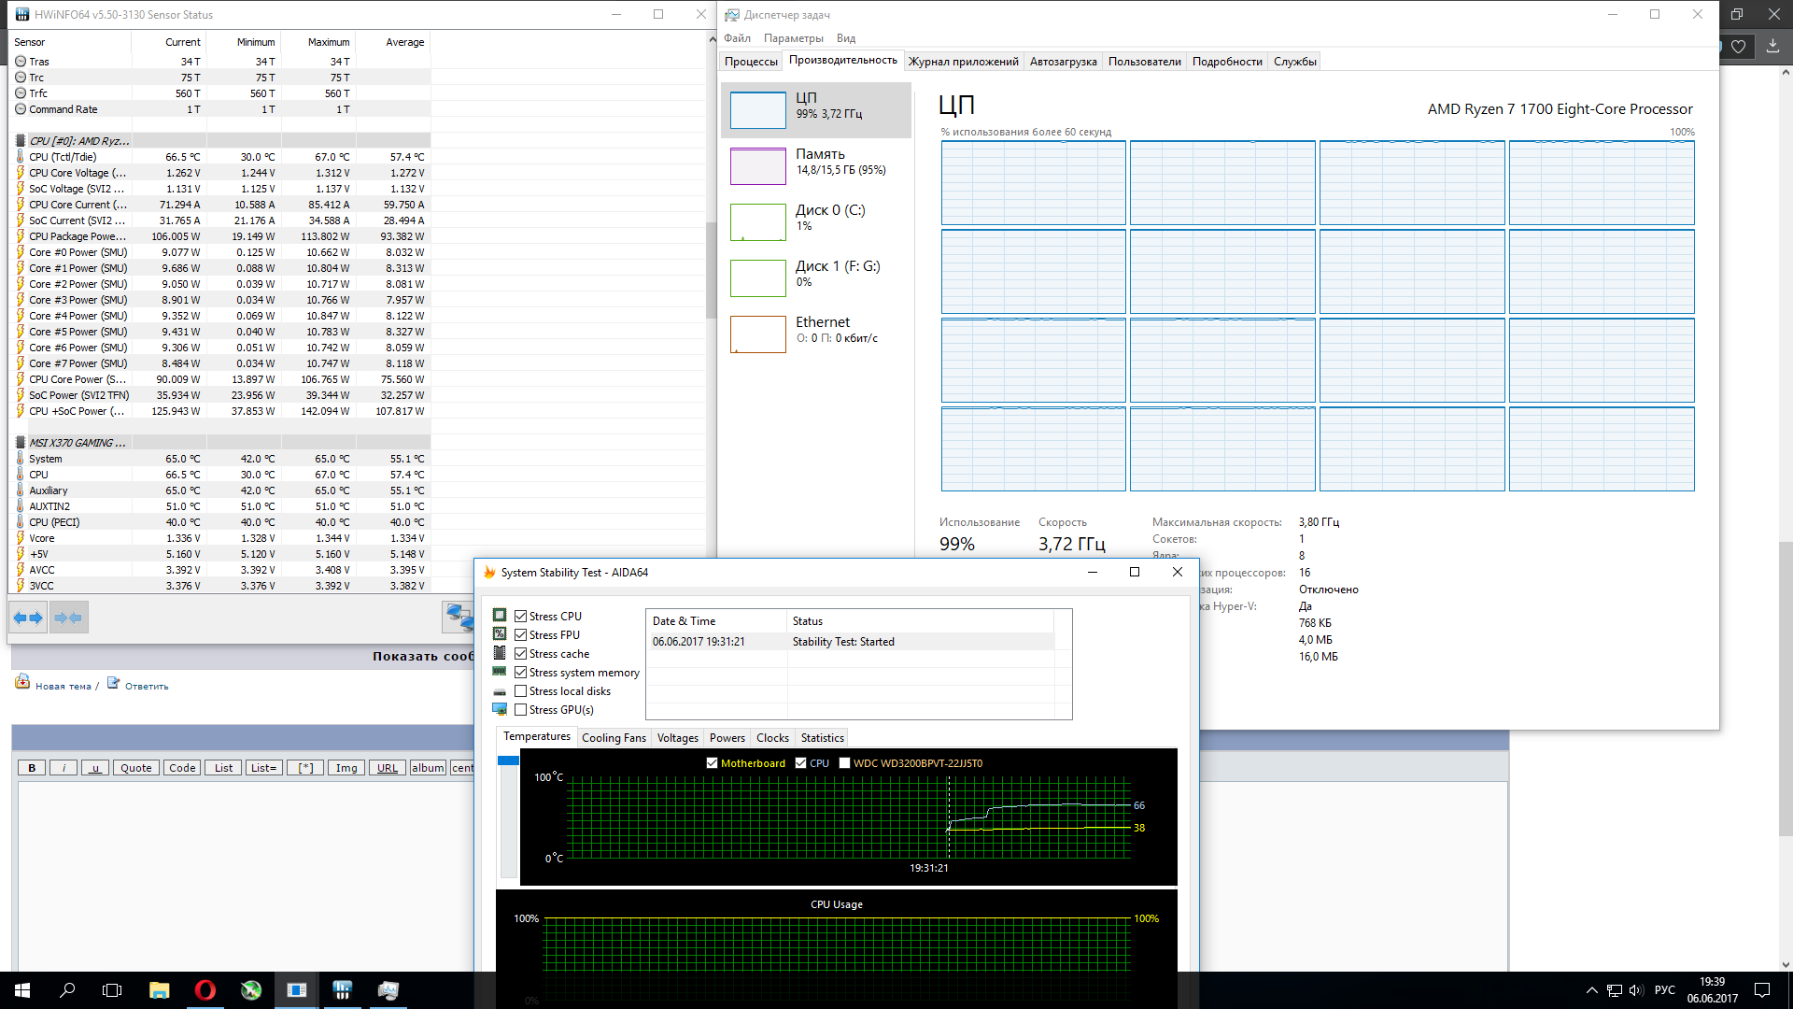Click the Ответить reply link
Image resolution: width=1793 pixels, height=1009 pixels.
click(147, 687)
